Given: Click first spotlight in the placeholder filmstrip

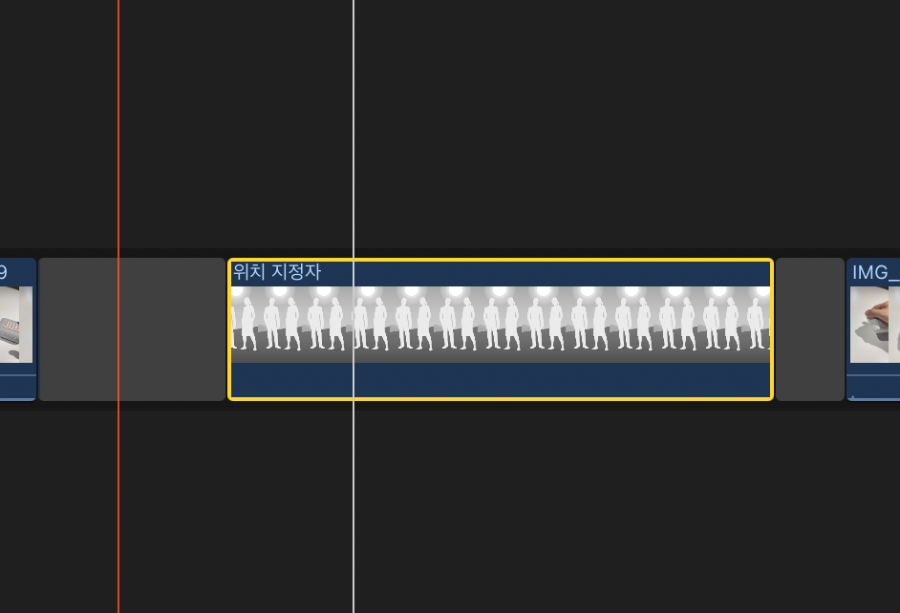Looking at the screenshot, I should tap(237, 290).
